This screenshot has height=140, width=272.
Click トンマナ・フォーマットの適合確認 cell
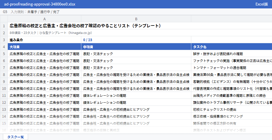[x=231, y=68]
